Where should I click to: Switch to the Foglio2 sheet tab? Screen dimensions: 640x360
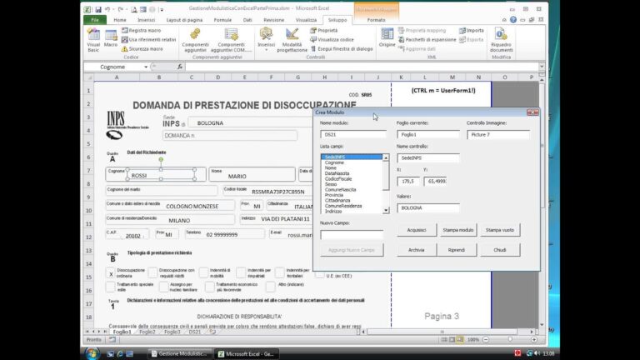point(147,332)
